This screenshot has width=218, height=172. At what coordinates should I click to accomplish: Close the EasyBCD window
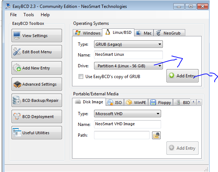click(x=203, y=6)
